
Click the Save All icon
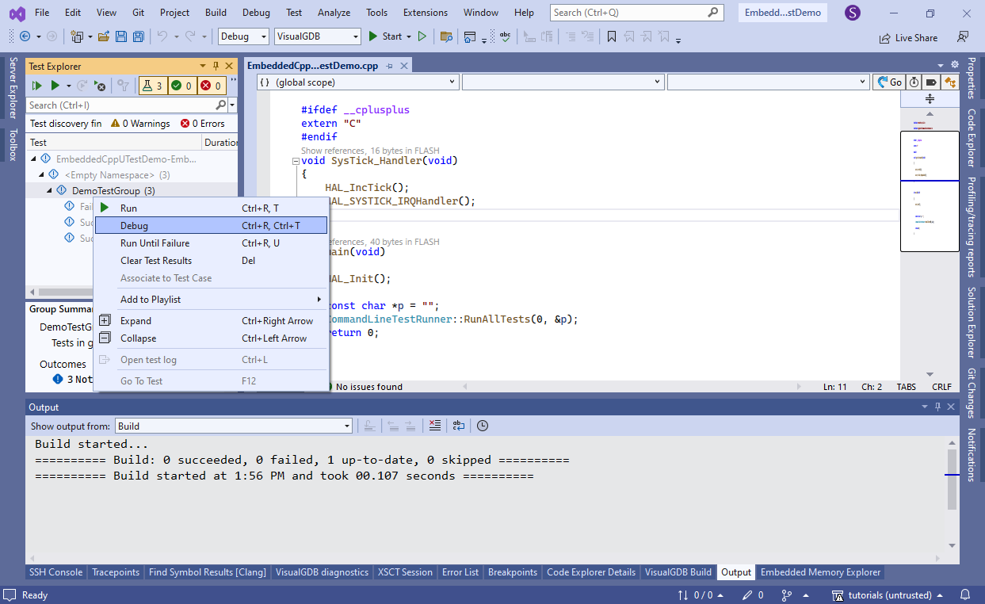[x=139, y=36]
